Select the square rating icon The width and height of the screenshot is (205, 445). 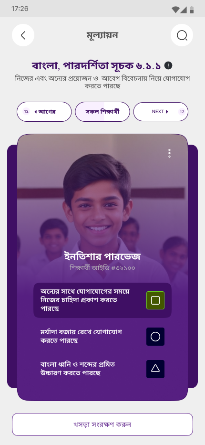click(155, 300)
